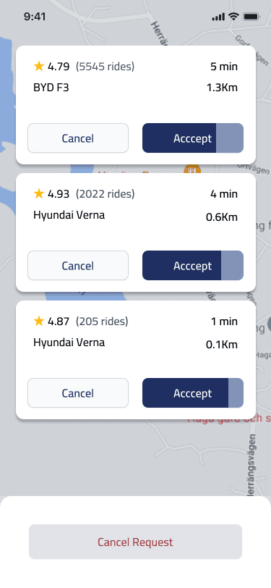
Task: Accept the Hyundai Verna 0.6Km offer
Action: pos(193,266)
